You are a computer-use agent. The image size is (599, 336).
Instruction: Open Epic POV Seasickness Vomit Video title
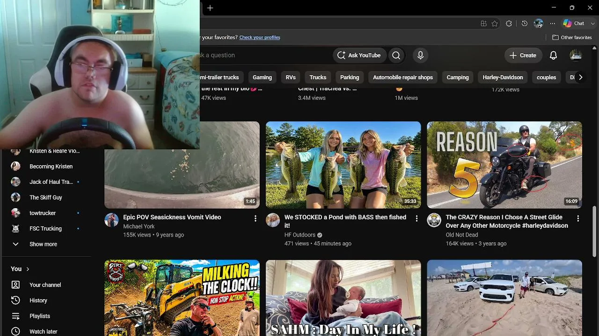click(x=172, y=217)
